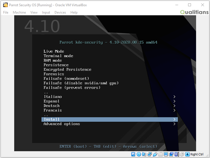
Task: Open the Devices menu
Action: pyautogui.click(x=60, y=12)
